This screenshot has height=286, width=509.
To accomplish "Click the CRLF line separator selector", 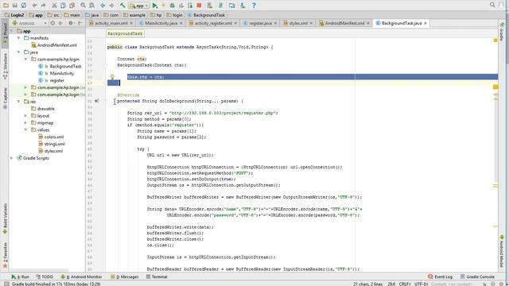I will pyautogui.click(x=405, y=284).
